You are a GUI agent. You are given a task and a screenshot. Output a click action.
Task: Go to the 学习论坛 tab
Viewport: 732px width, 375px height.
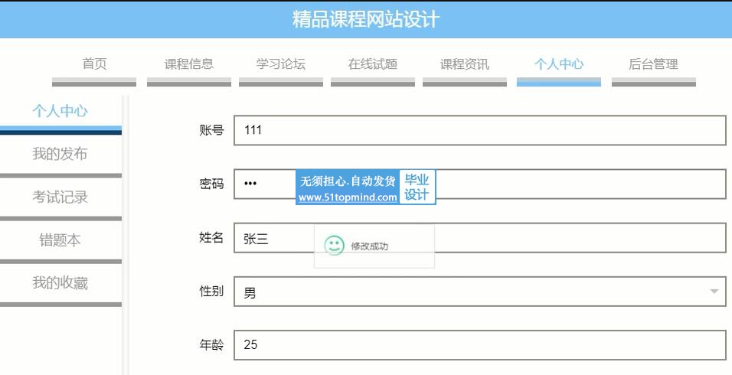[x=281, y=64]
